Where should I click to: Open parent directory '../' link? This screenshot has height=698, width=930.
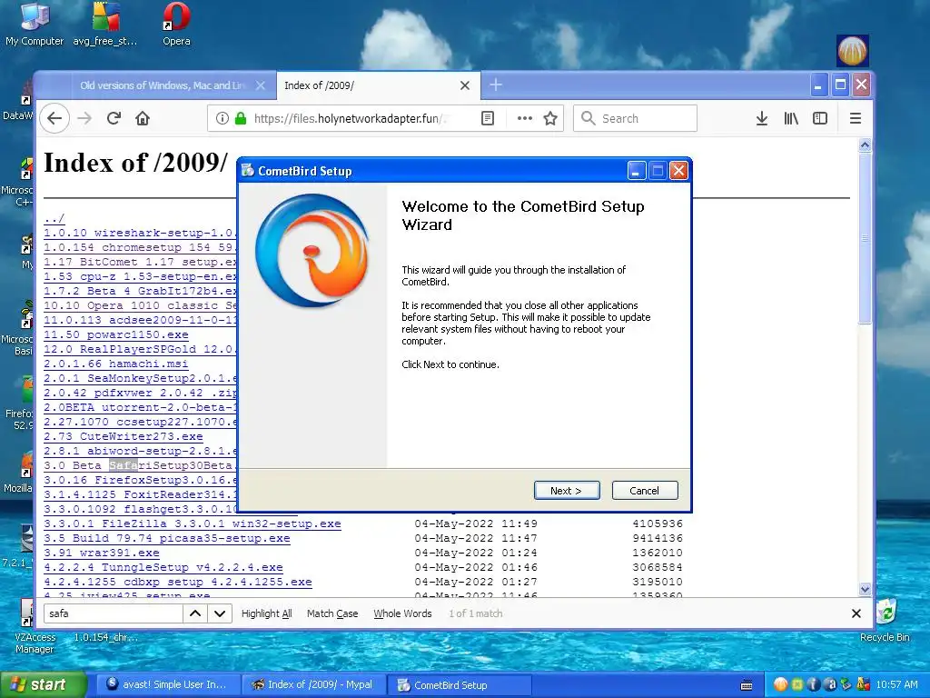54,218
